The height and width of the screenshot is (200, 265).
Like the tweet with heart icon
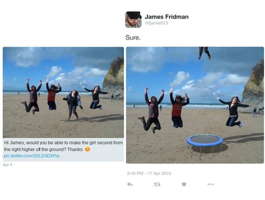(x=184, y=184)
